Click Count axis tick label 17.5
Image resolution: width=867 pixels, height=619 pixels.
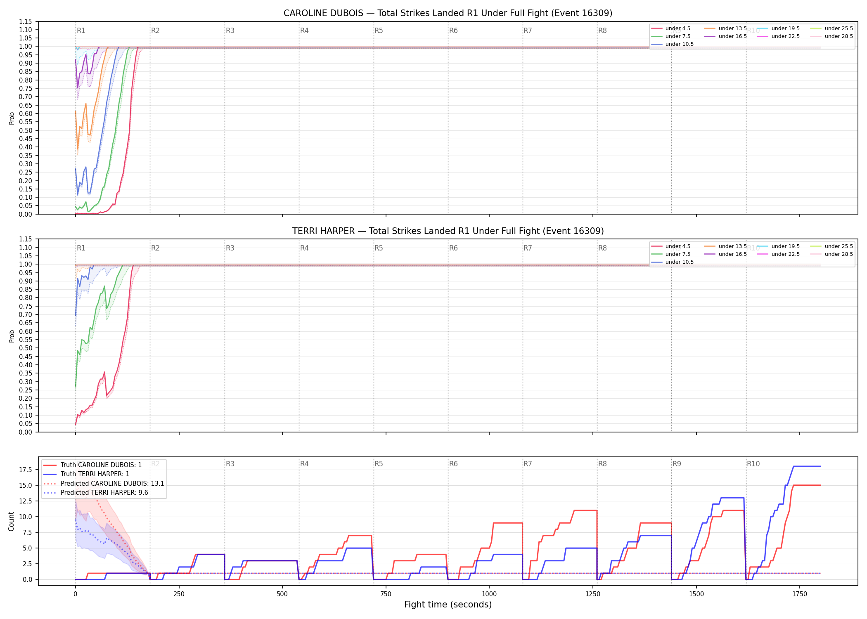[26, 470]
